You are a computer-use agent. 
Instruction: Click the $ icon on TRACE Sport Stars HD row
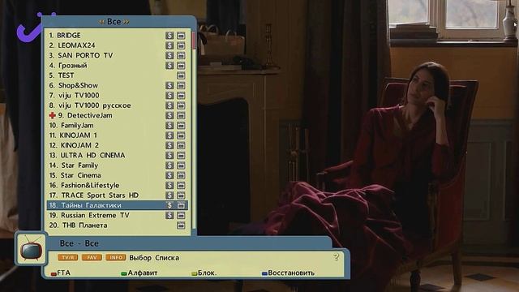(169, 195)
